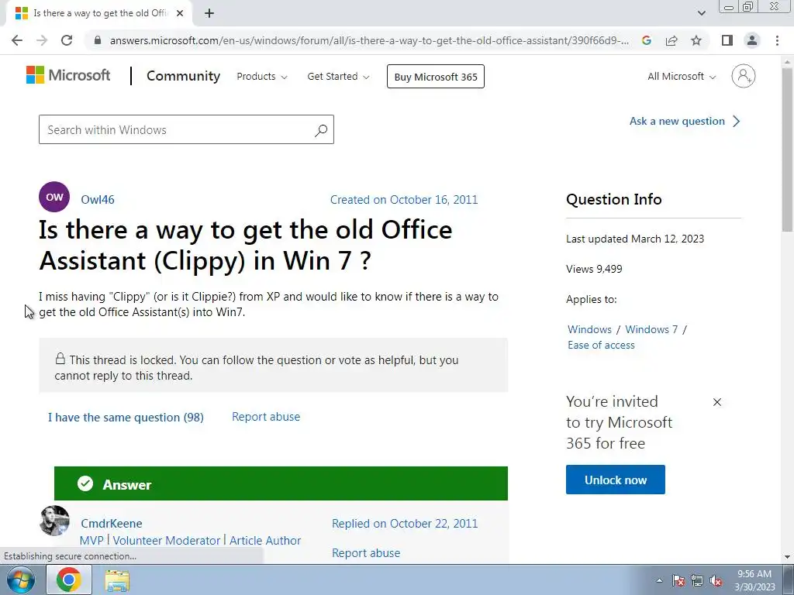Click the search magnifier icon
Viewport: 794px width, 595px height.
[321, 130]
